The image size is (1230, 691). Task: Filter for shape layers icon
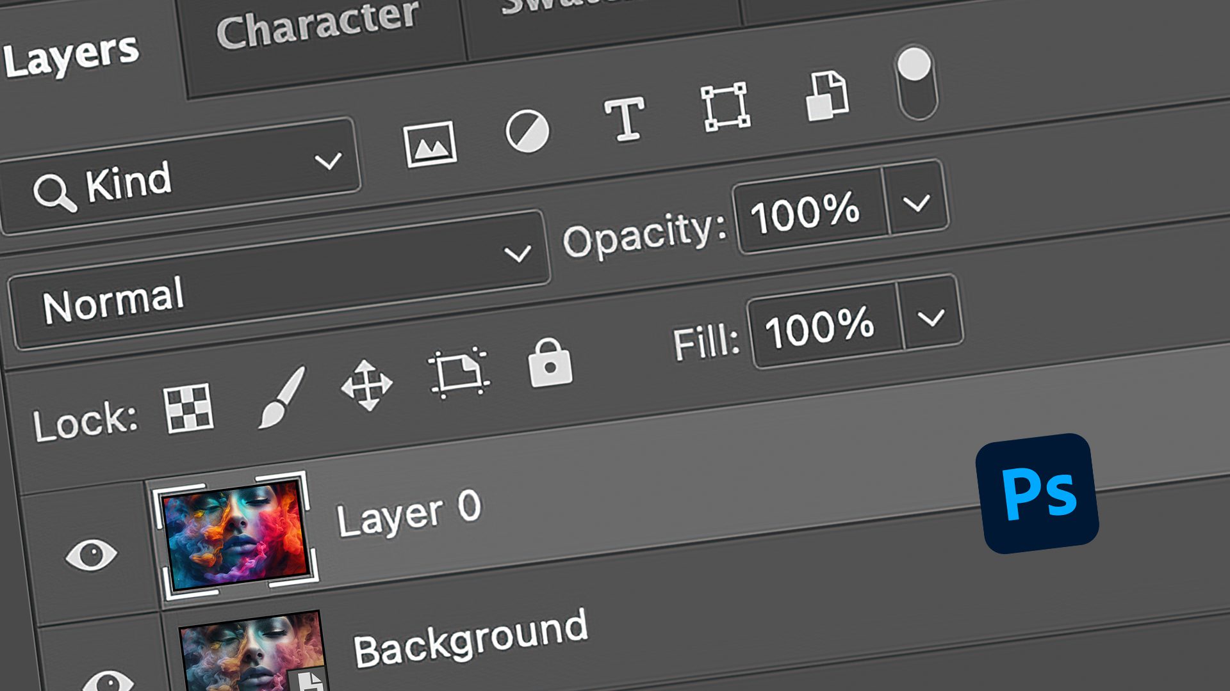pos(725,106)
